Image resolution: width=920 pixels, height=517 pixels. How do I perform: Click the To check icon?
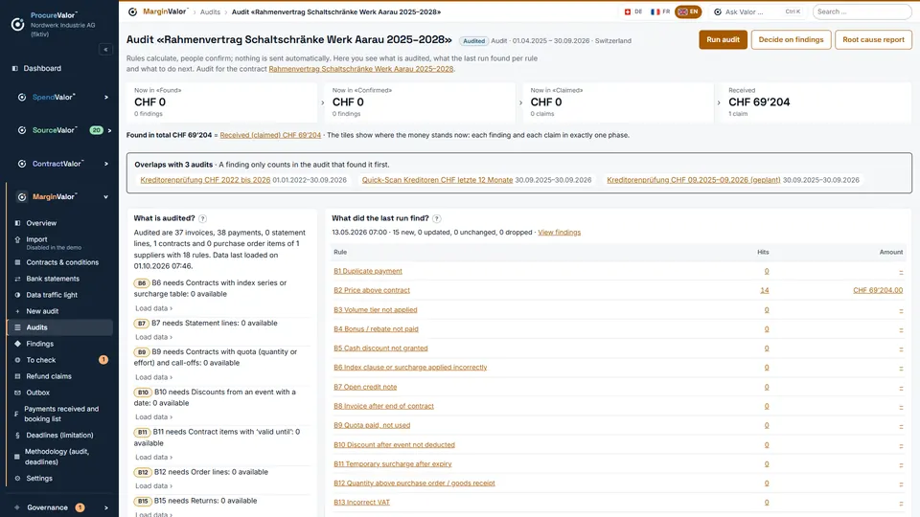17,361
